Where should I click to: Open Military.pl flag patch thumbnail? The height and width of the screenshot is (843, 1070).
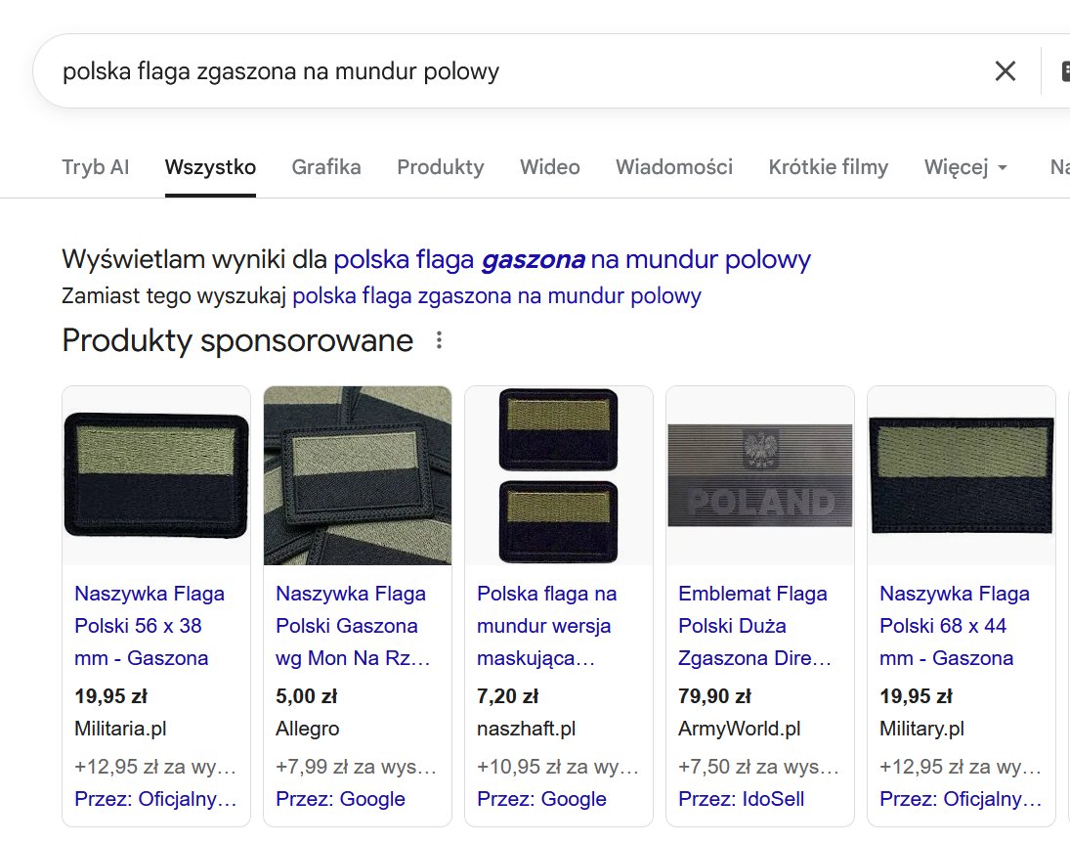point(962,475)
